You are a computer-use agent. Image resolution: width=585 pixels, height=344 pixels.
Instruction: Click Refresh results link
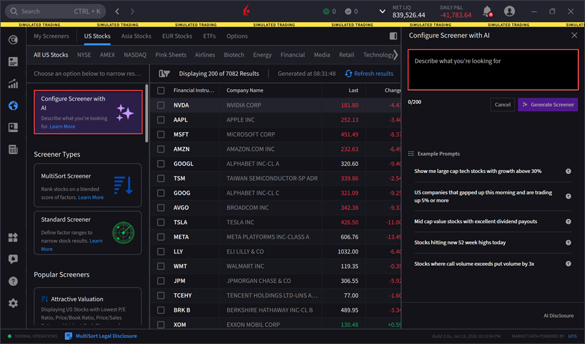click(369, 73)
